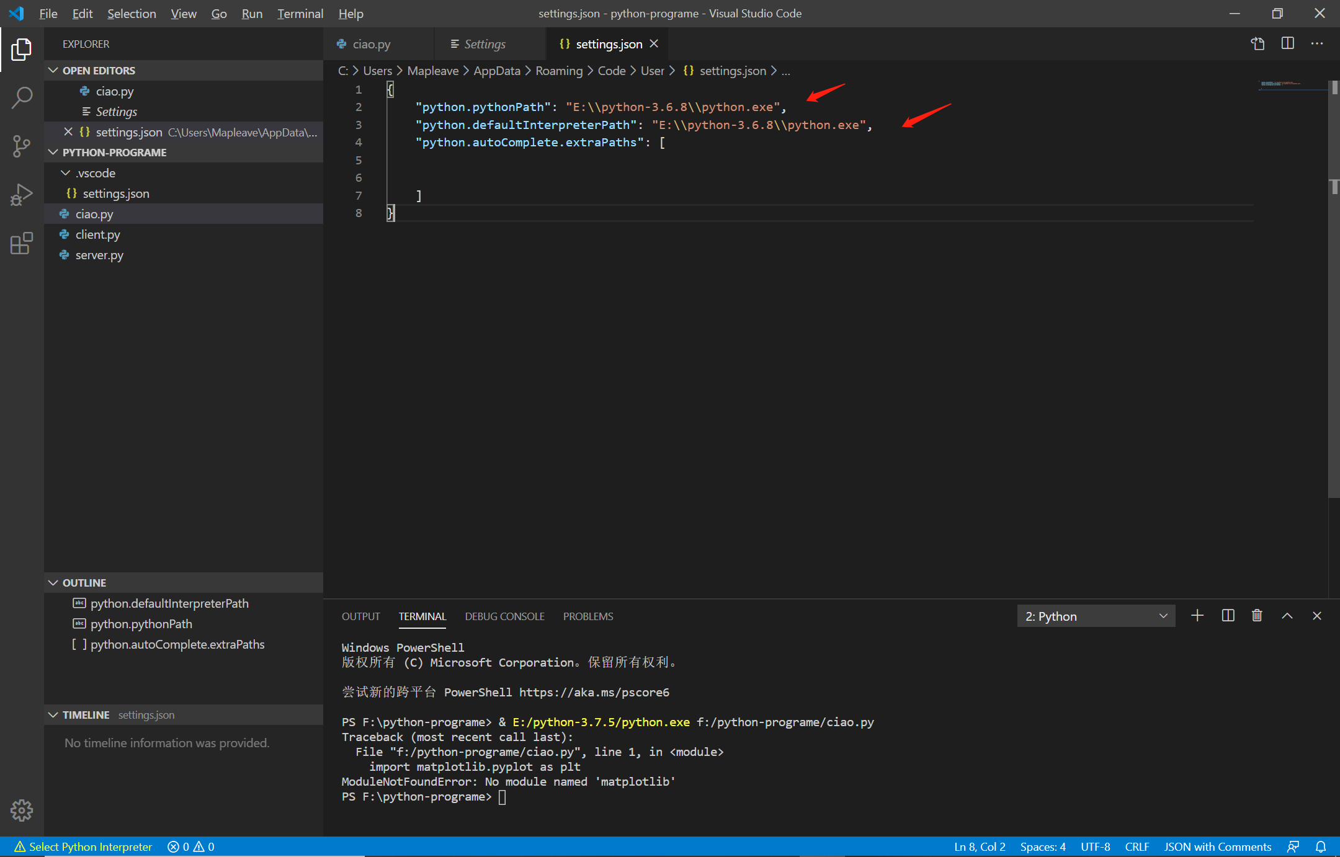Switch to the ciao.py editor tab
This screenshot has width=1340, height=857.
(x=370, y=43)
